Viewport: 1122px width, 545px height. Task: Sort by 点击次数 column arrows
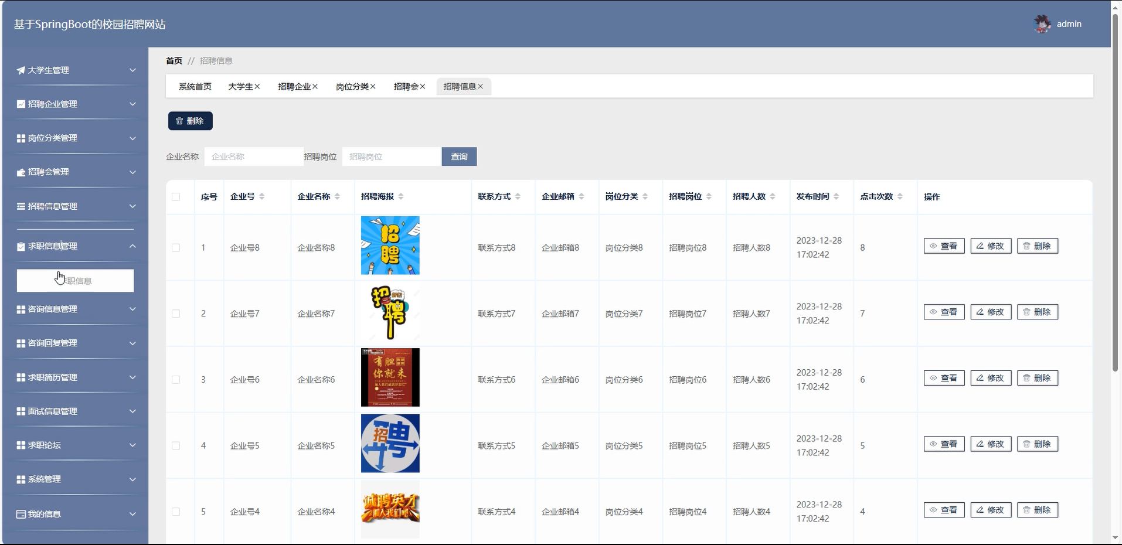point(900,197)
